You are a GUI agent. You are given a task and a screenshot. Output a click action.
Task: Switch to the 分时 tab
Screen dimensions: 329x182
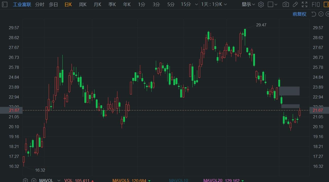(40, 4)
